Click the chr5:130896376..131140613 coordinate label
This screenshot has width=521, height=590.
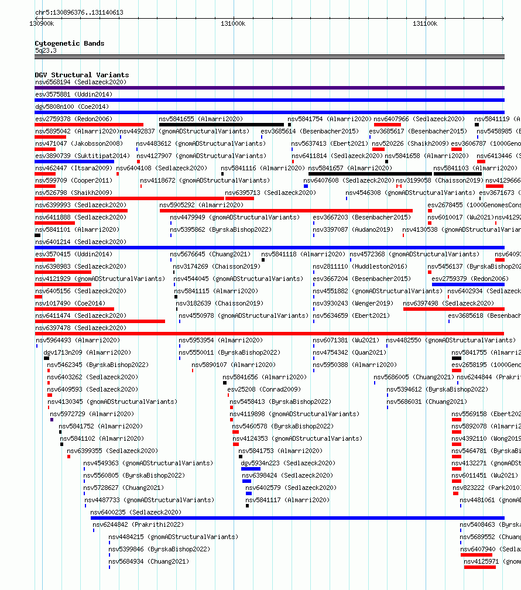pyautogui.click(x=80, y=12)
